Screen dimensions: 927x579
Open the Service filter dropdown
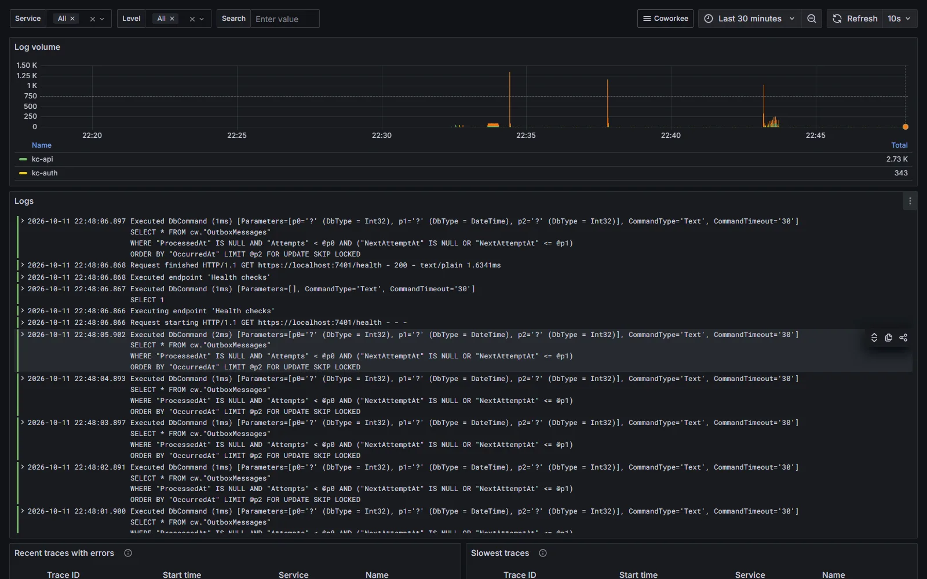point(102,19)
